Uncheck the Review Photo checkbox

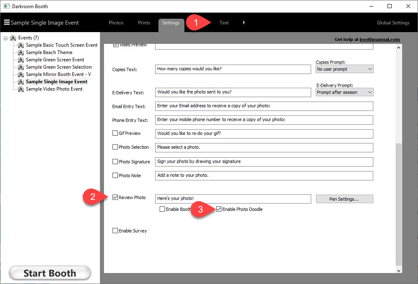pos(115,197)
